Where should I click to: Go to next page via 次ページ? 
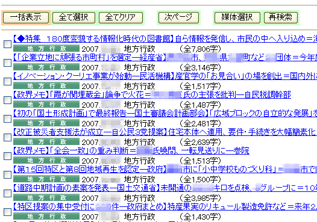178,17
